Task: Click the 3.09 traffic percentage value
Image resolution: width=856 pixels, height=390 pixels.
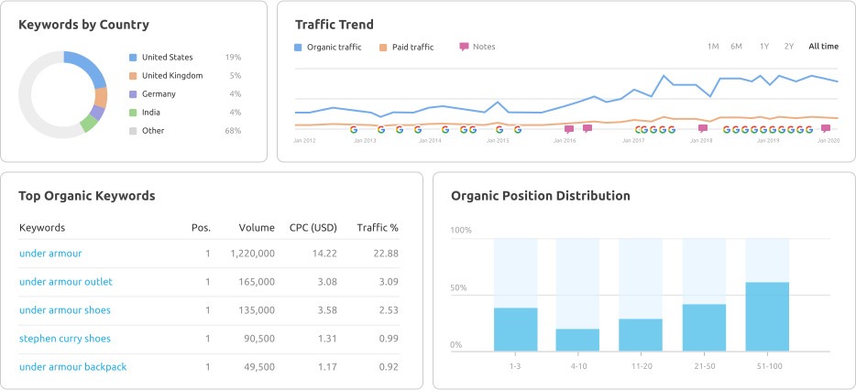Action: [x=390, y=281]
